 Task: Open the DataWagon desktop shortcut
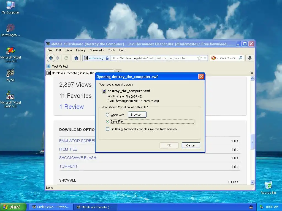coord(10,30)
